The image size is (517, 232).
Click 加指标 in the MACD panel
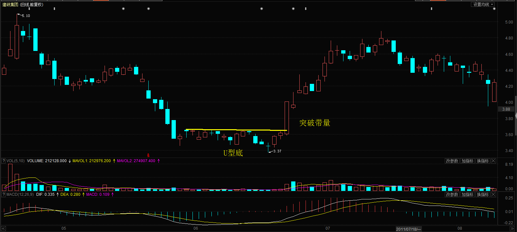(x=467, y=194)
